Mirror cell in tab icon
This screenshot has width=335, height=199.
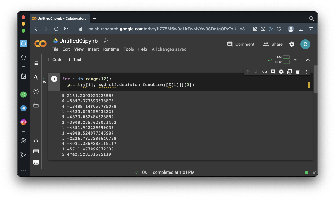click(x=289, y=72)
